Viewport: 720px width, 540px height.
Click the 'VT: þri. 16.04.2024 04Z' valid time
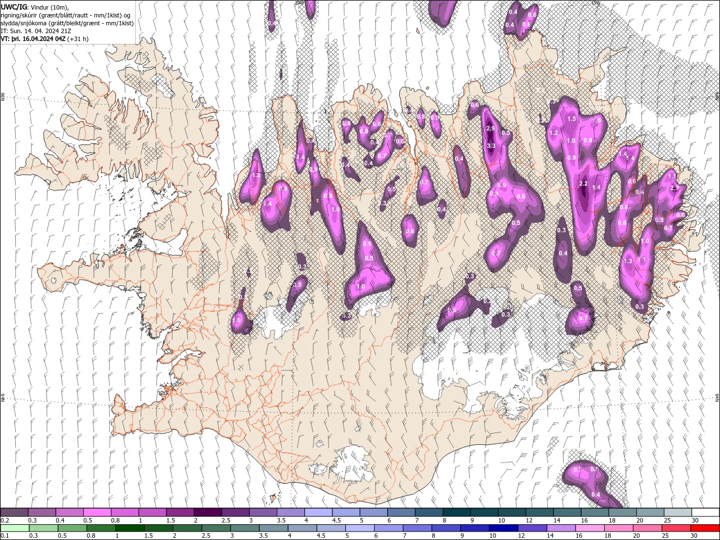(x=33, y=39)
